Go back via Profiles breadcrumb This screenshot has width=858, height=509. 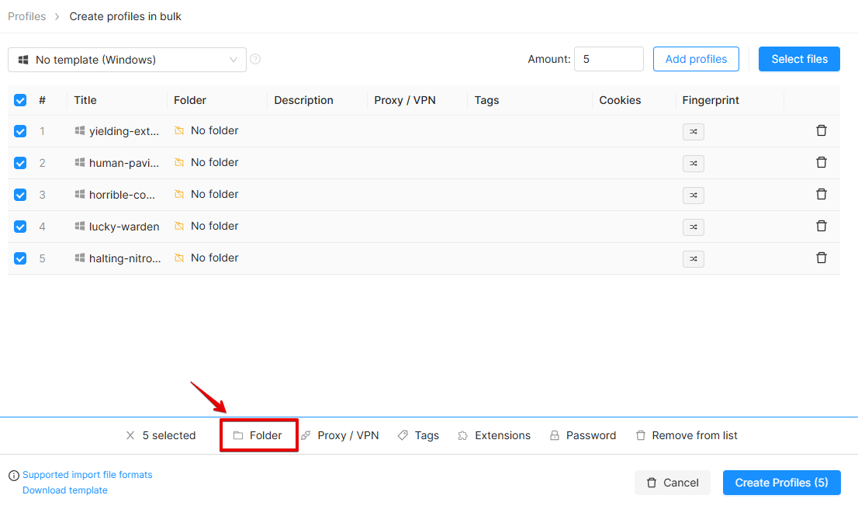point(27,16)
